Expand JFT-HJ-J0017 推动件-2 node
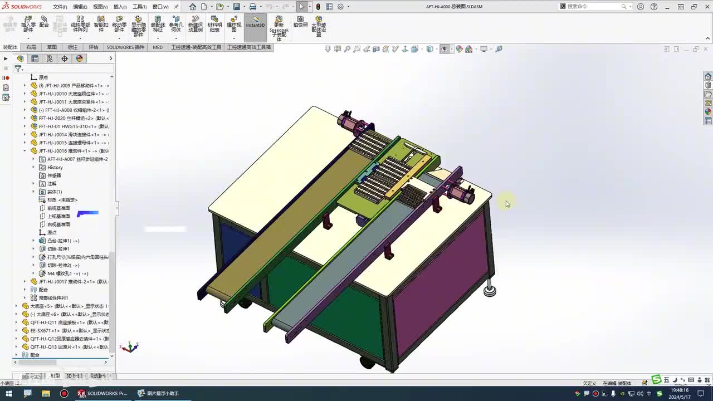 pos(25,282)
